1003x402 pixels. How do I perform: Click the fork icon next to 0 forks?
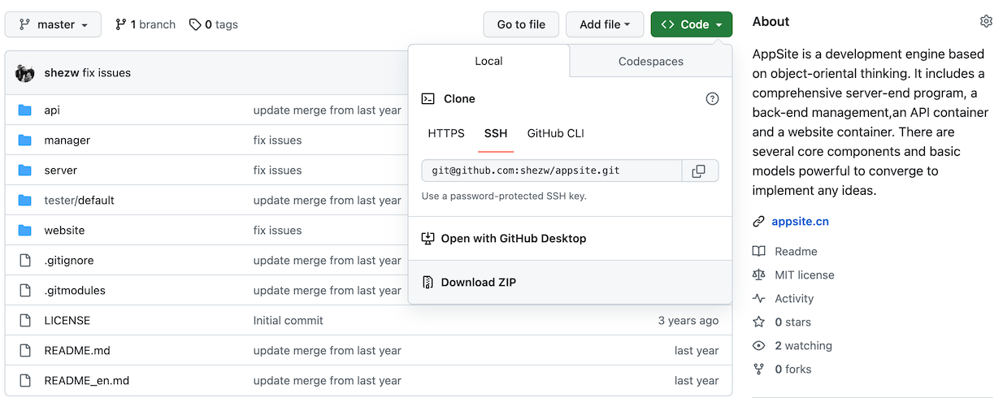point(758,370)
